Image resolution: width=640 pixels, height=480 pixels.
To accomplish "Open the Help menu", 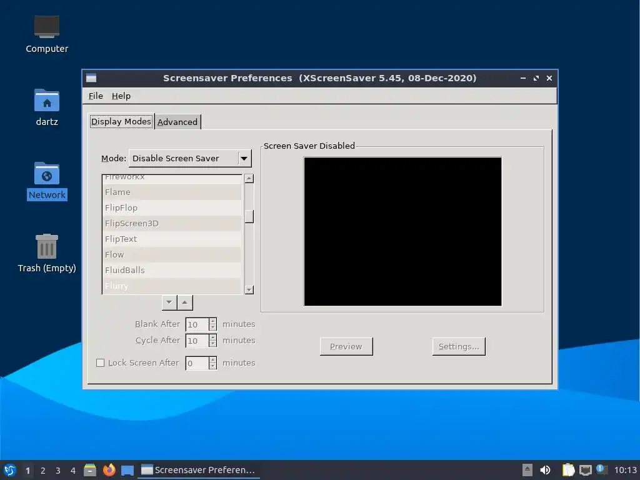I will pos(121,96).
